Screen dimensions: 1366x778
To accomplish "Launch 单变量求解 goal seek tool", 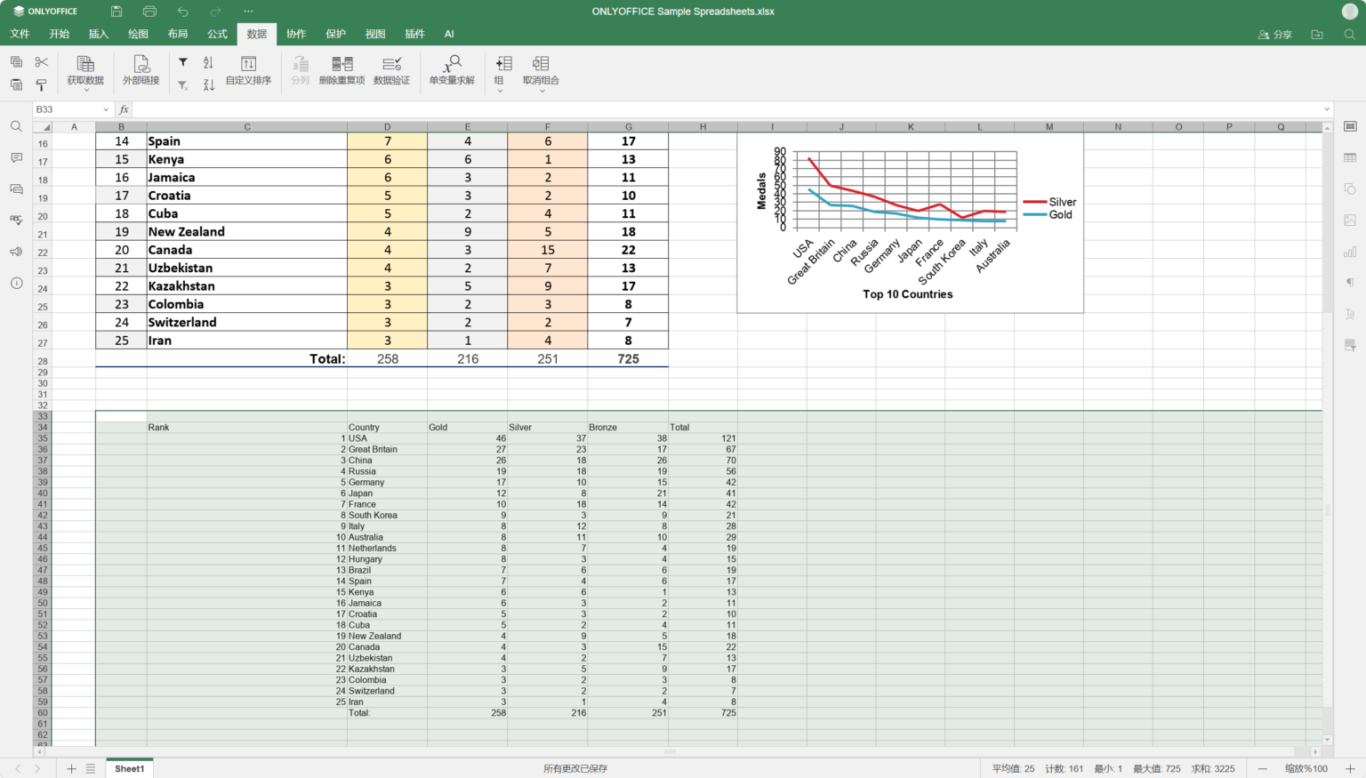I will 452,69.
